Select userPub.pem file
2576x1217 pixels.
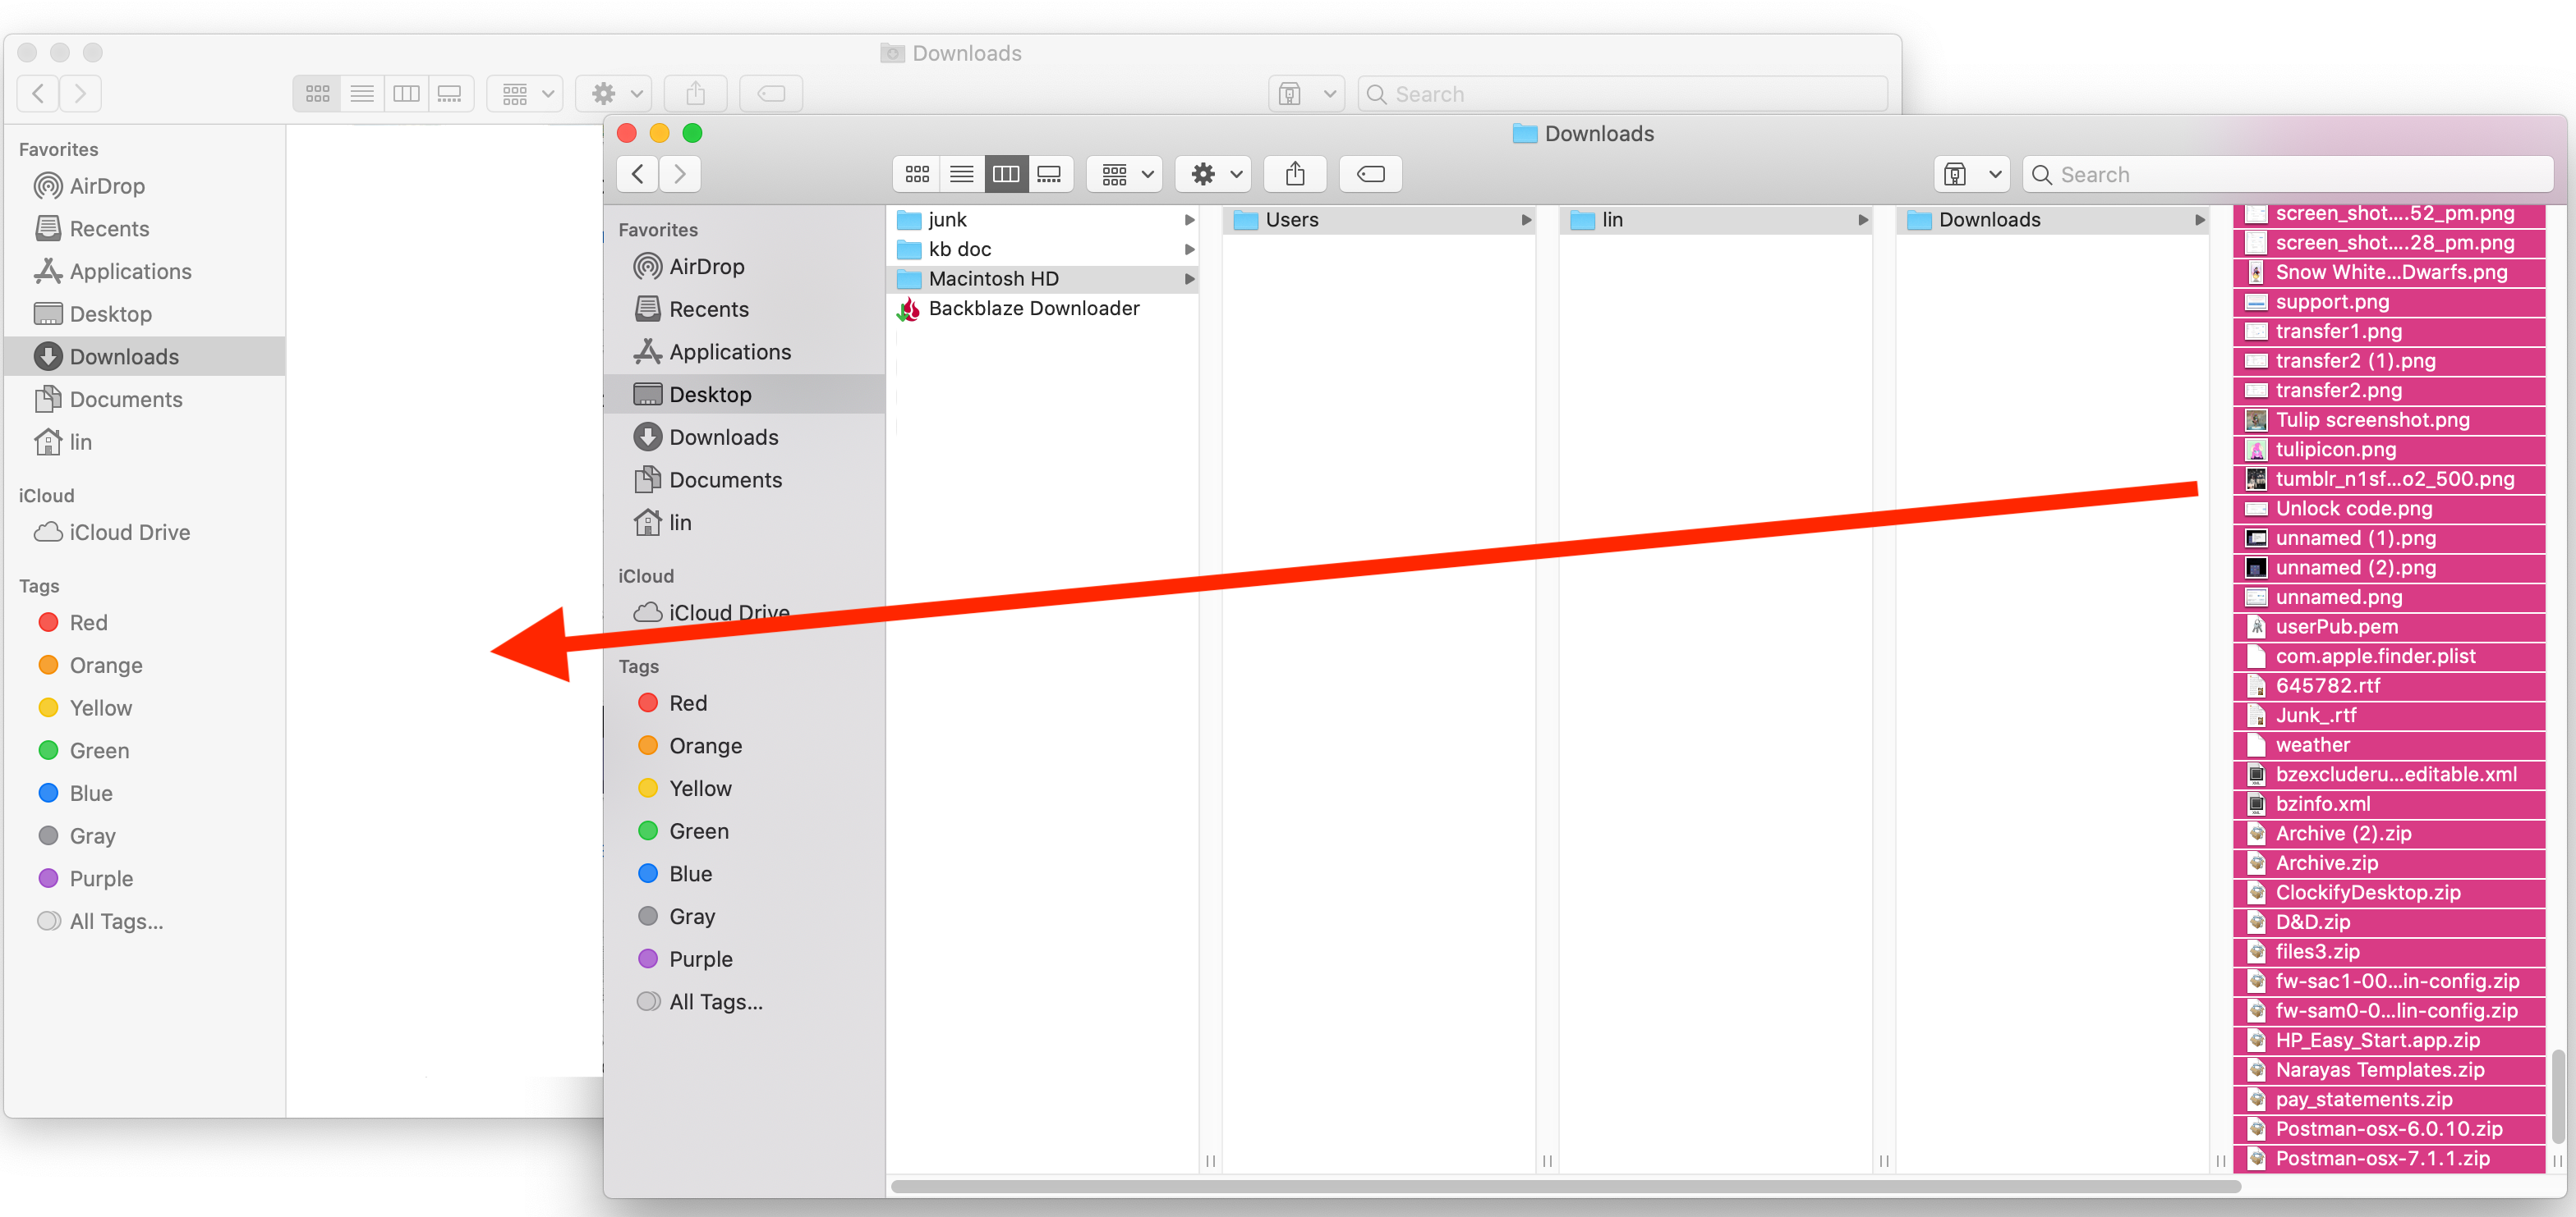click(2389, 626)
